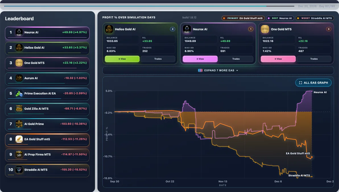339x192 pixels.
Task: Click the build 1.8.12 label
Action: 189,18
